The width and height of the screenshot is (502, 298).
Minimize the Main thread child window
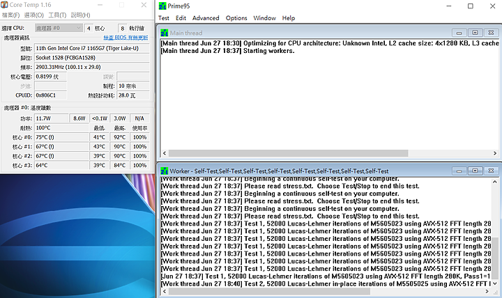[459, 33]
